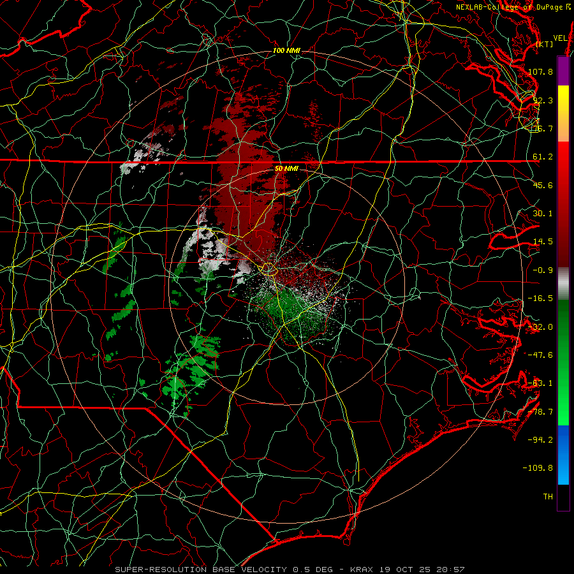The image size is (574, 574).
Task: Select the 45.6 scale value
Action: point(543,185)
